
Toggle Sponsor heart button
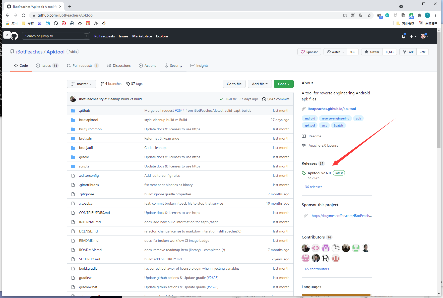pyautogui.click(x=309, y=52)
